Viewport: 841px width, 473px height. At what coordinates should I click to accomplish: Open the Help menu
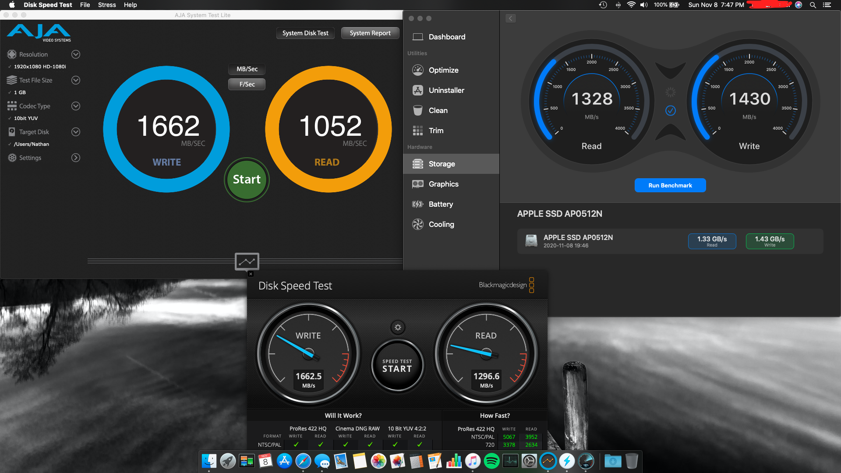(130, 5)
